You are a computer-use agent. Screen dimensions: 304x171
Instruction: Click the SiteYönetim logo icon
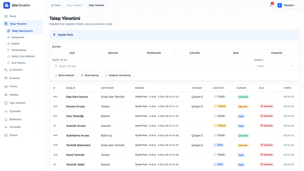7,5
